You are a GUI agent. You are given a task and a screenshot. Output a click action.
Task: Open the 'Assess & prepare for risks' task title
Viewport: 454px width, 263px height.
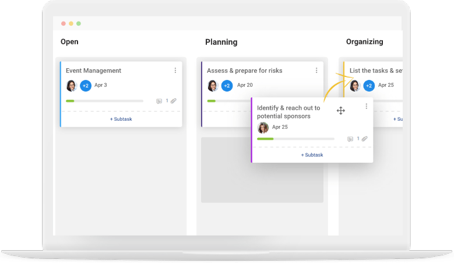click(245, 71)
